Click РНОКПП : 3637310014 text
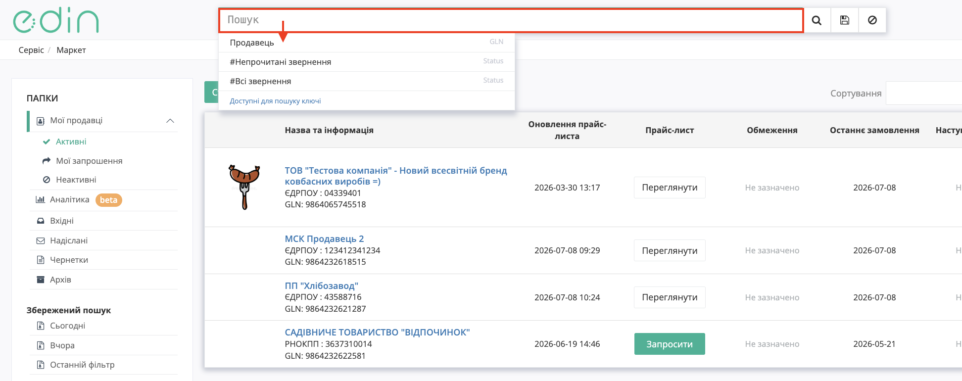Image resolution: width=962 pixels, height=381 pixels. pyautogui.click(x=328, y=344)
